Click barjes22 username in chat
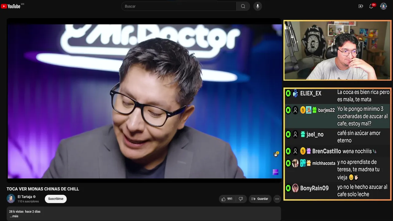 click(326, 110)
